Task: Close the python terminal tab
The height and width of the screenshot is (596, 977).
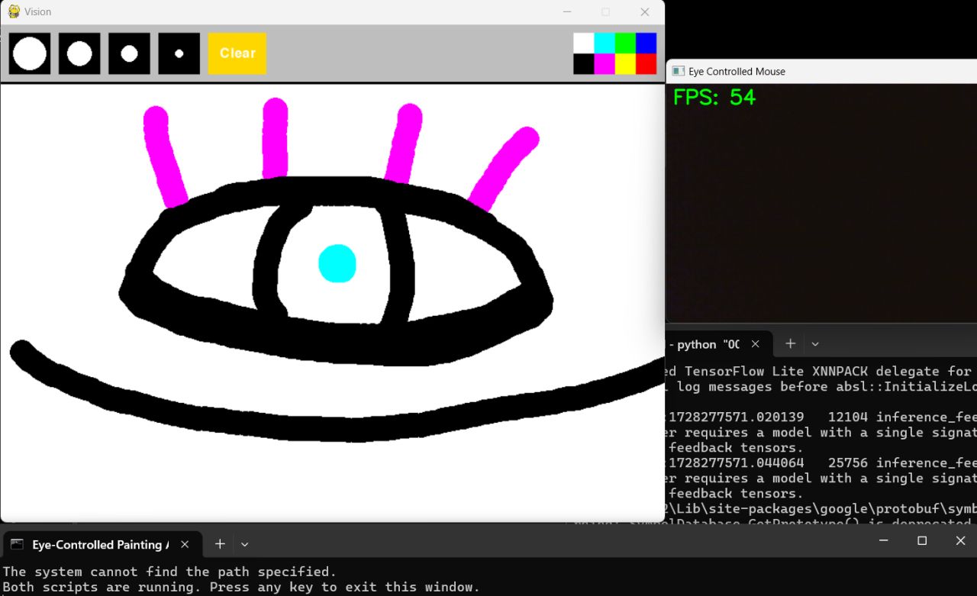Action: [x=755, y=344]
